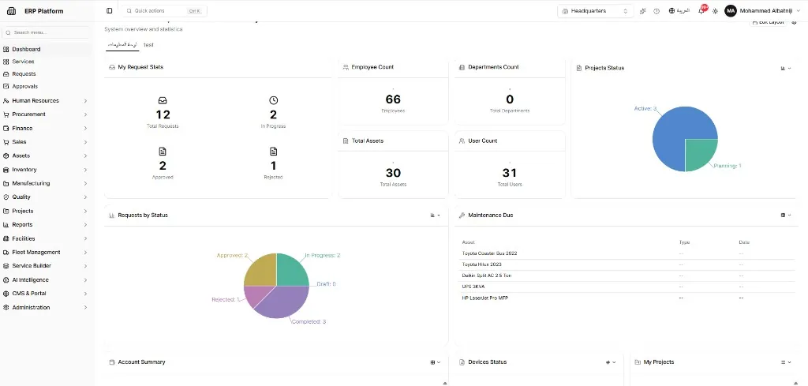Click the Manufacturing factory icon
Screen dimensions: 808x386
tap(6, 183)
